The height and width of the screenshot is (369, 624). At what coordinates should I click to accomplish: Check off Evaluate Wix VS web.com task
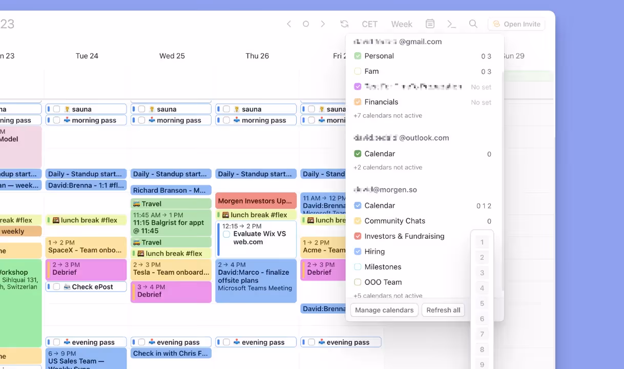226,234
